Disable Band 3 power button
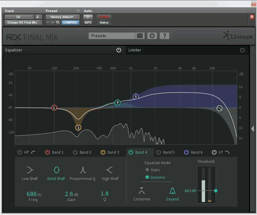Screen dimensions: 257x215 pyautogui.click(x=103, y=152)
